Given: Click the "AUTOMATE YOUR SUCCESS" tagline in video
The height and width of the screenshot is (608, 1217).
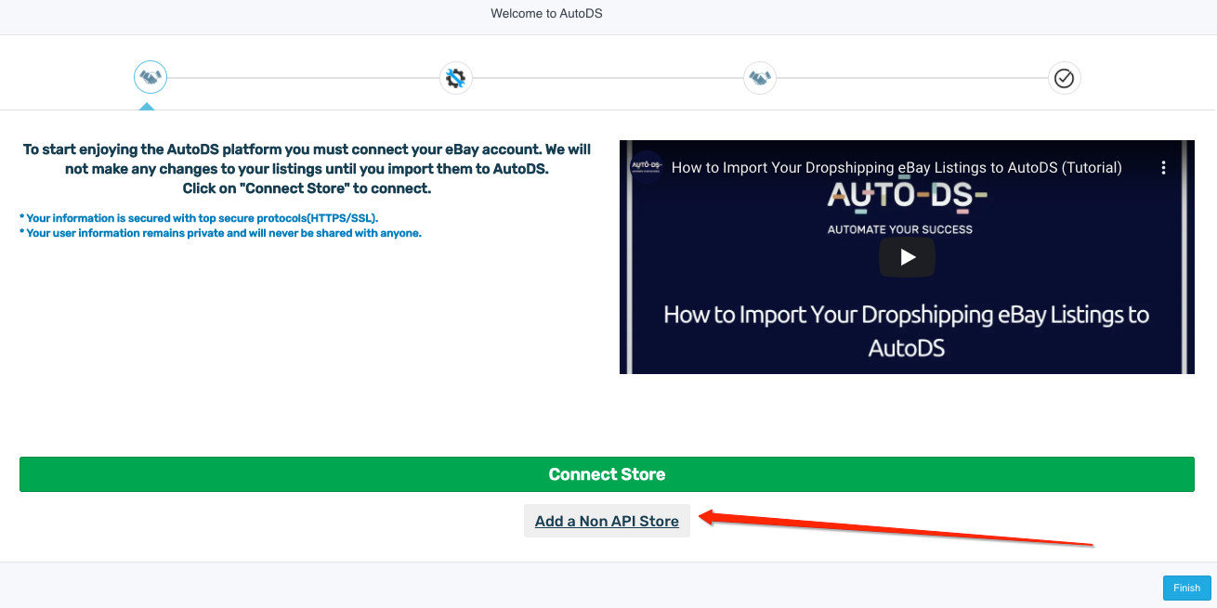Looking at the screenshot, I should click(x=900, y=229).
